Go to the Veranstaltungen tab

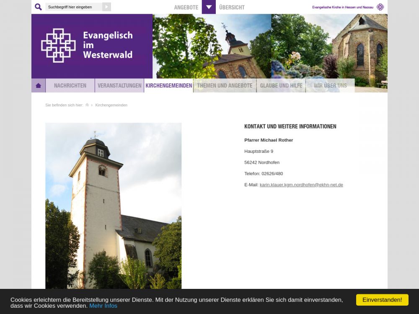coord(119,85)
